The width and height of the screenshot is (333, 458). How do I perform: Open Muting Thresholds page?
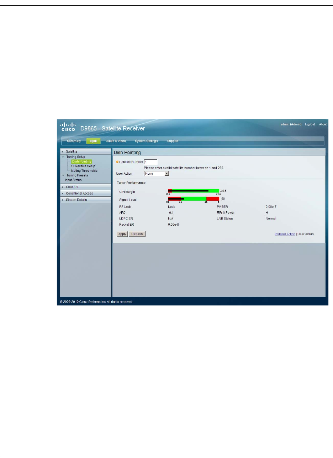coord(84,171)
